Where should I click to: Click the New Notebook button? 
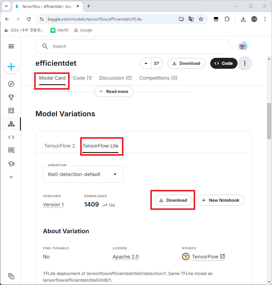(x=221, y=200)
